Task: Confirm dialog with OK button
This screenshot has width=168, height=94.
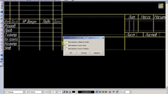Action: pyautogui.click(x=71, y=53)
